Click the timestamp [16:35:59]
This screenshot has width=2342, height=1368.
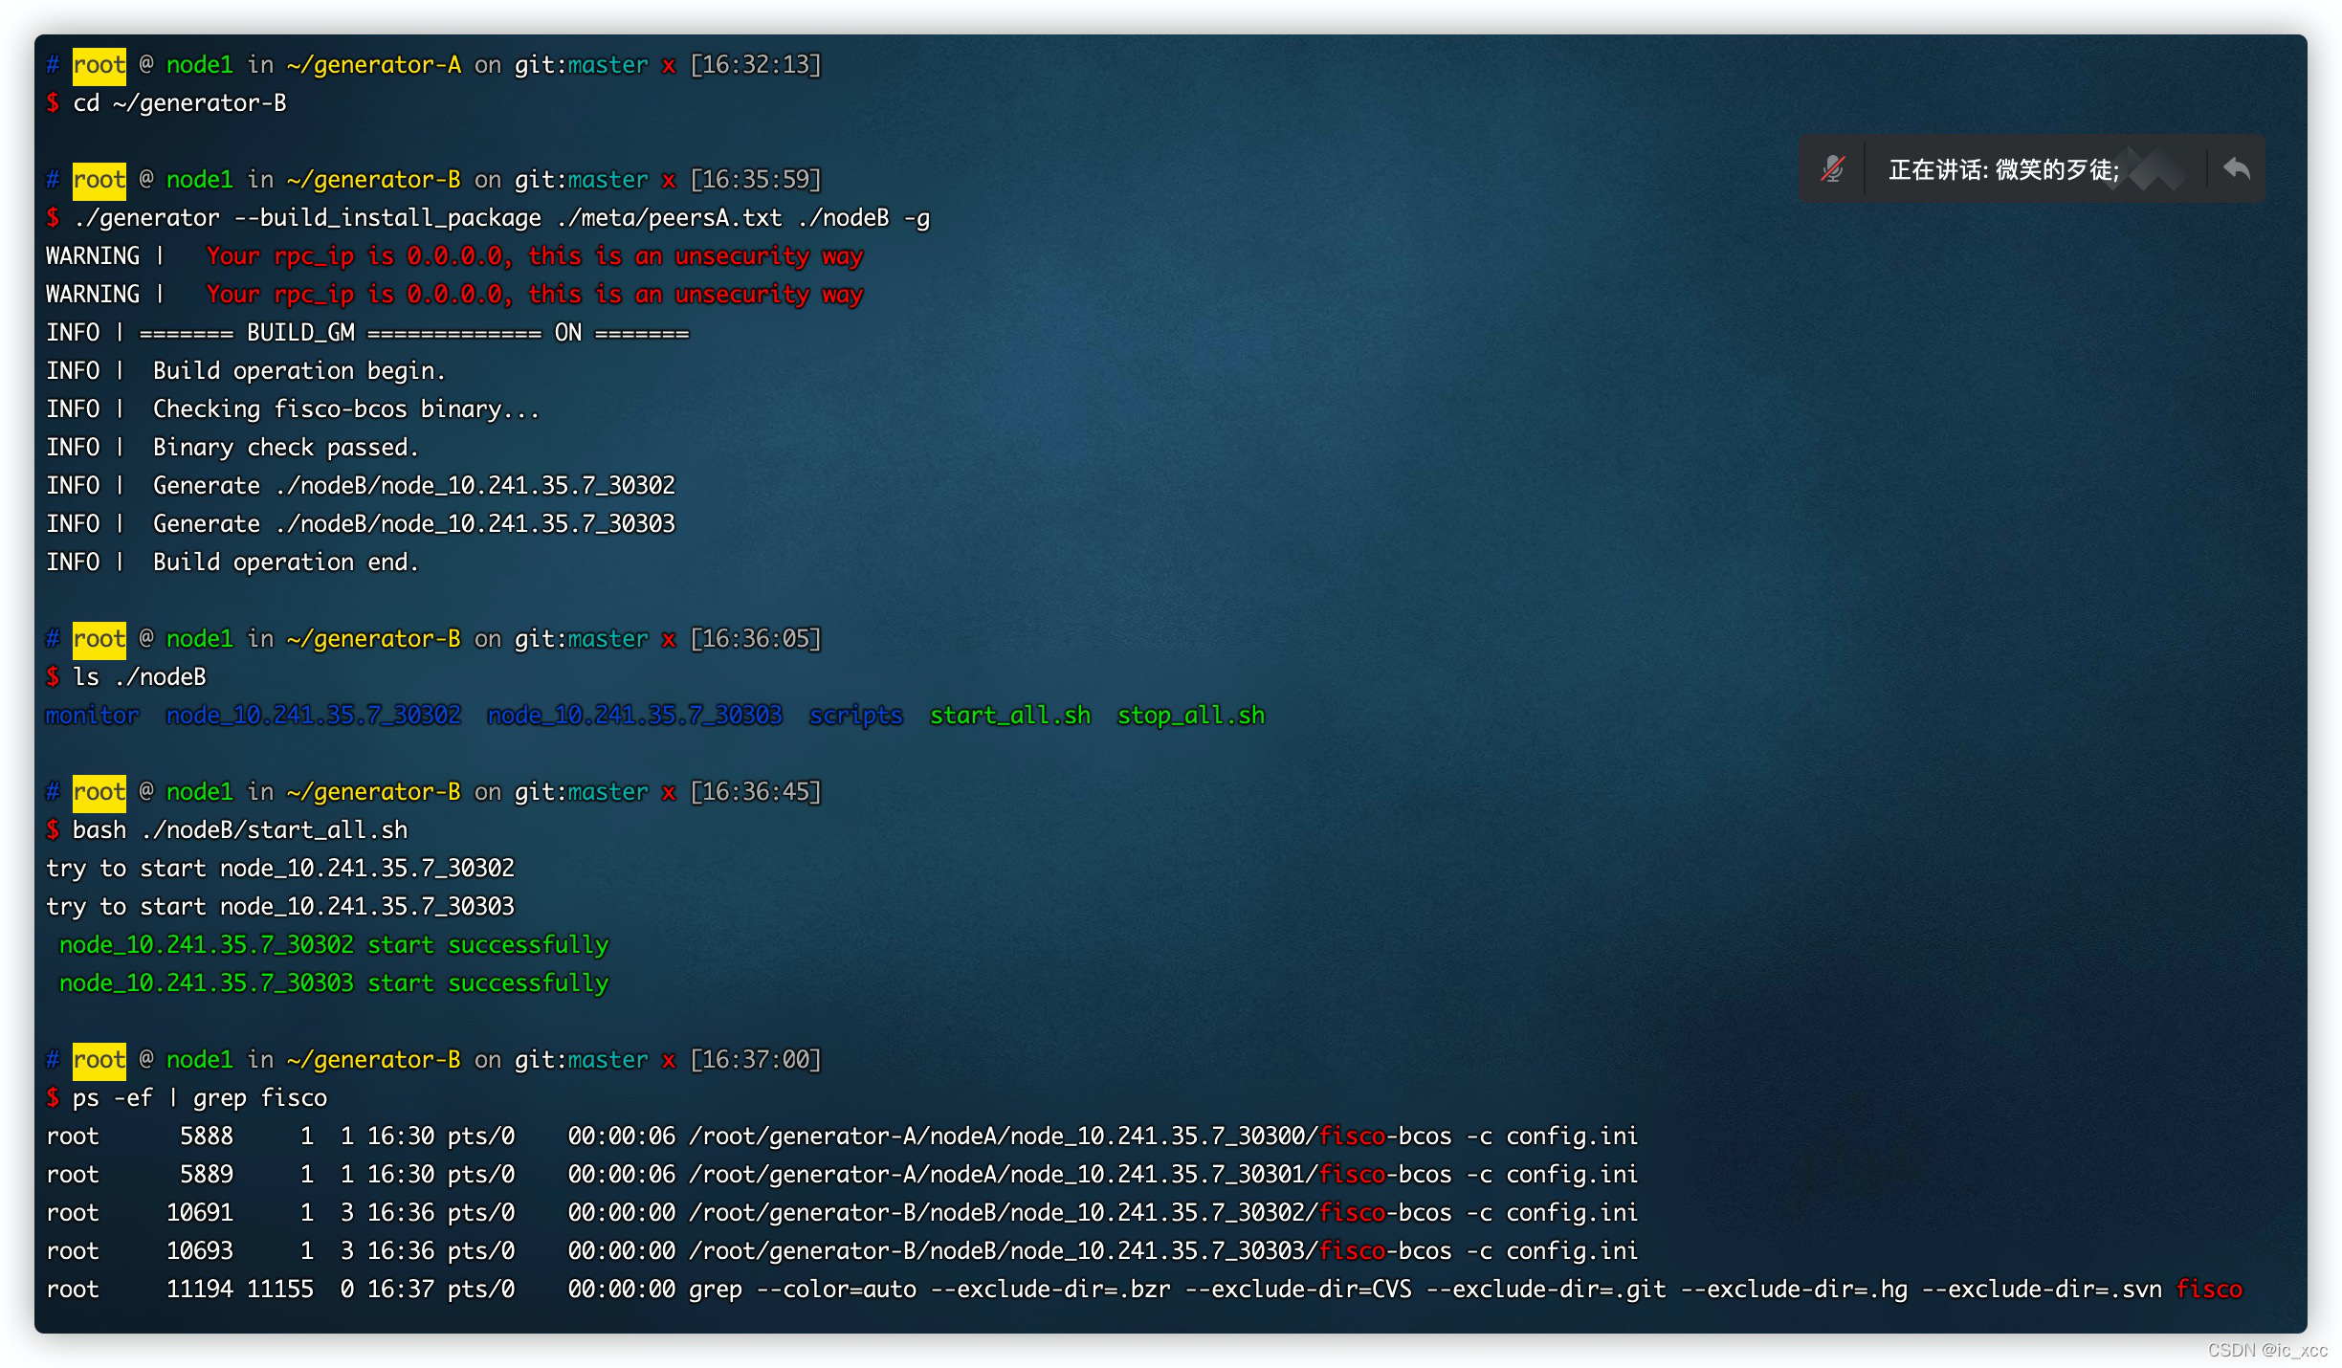(756, 180)
